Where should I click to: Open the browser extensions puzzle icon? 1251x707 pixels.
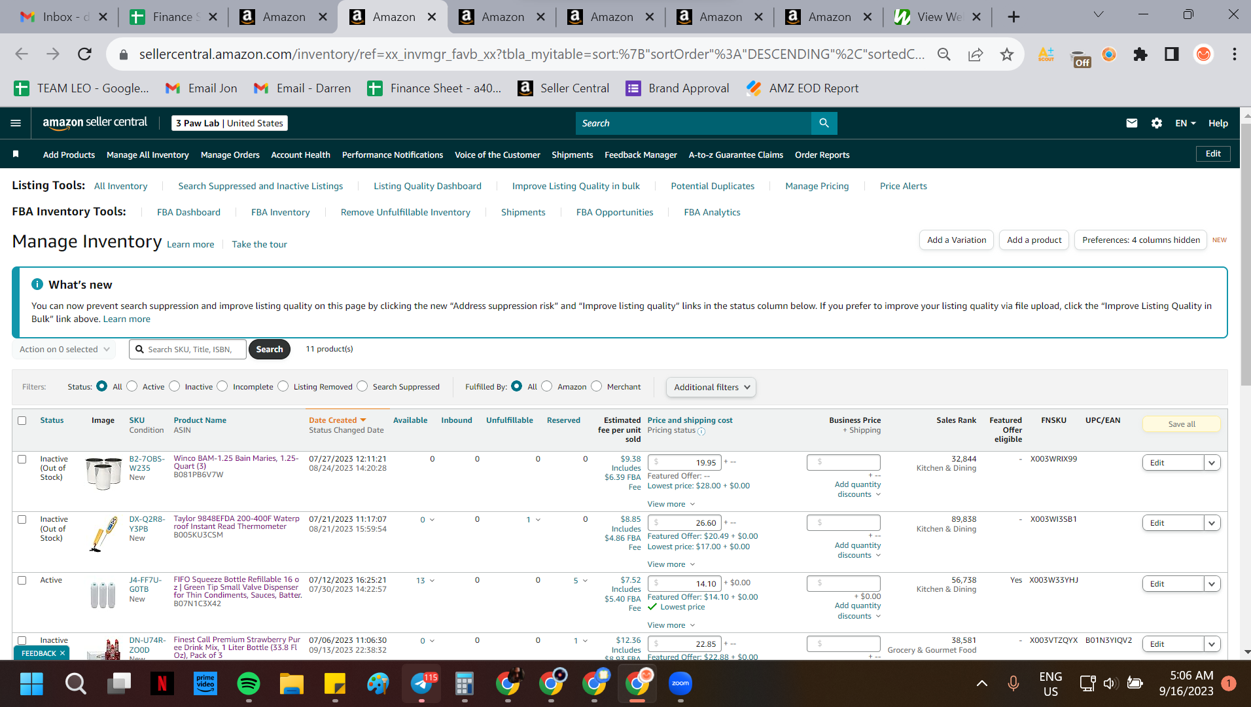click(1140, 54)
